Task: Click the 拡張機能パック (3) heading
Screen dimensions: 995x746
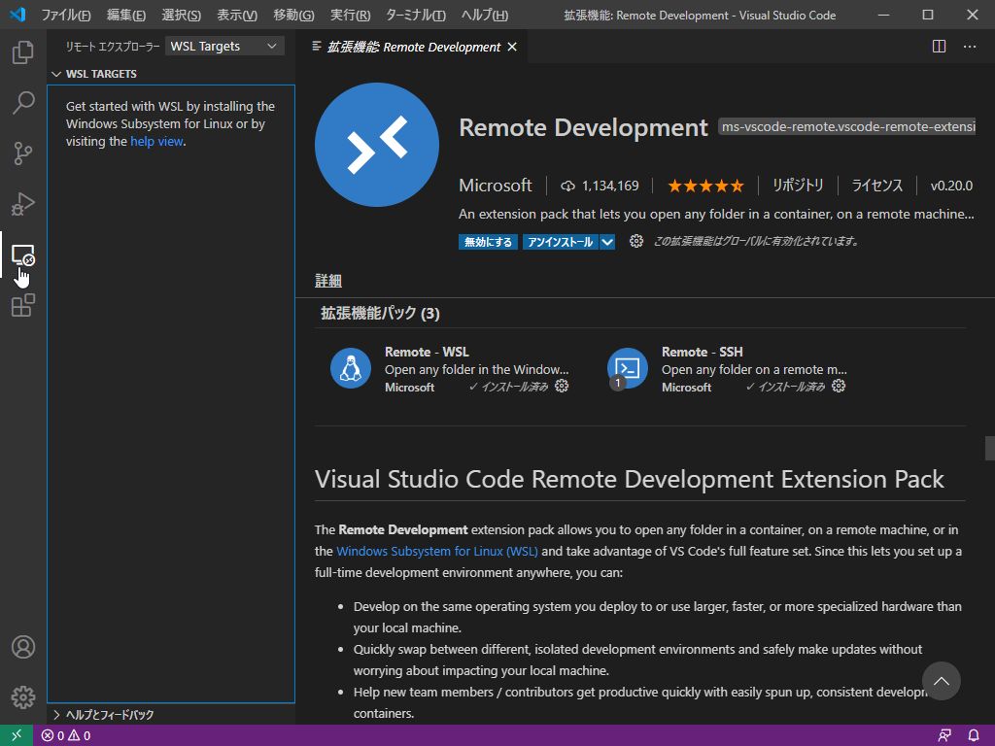Action: 380,314
